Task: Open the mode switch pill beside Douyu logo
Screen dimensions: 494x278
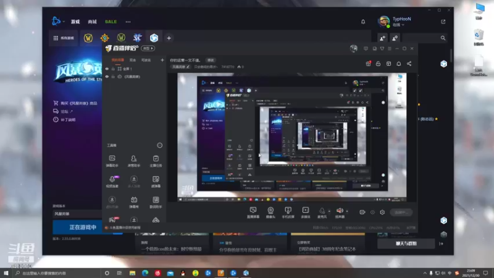Action: coord(148,48)
